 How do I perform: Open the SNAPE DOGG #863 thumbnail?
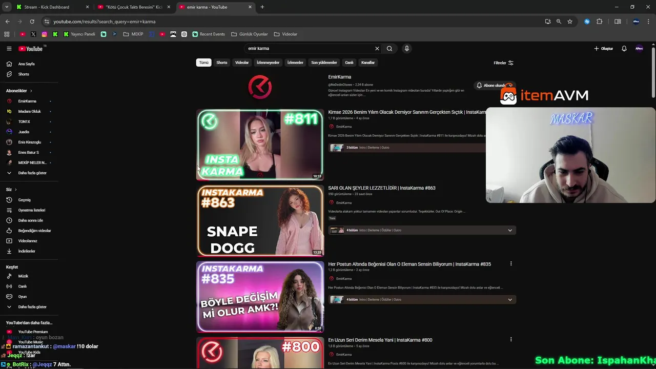[x=260, y=221]
